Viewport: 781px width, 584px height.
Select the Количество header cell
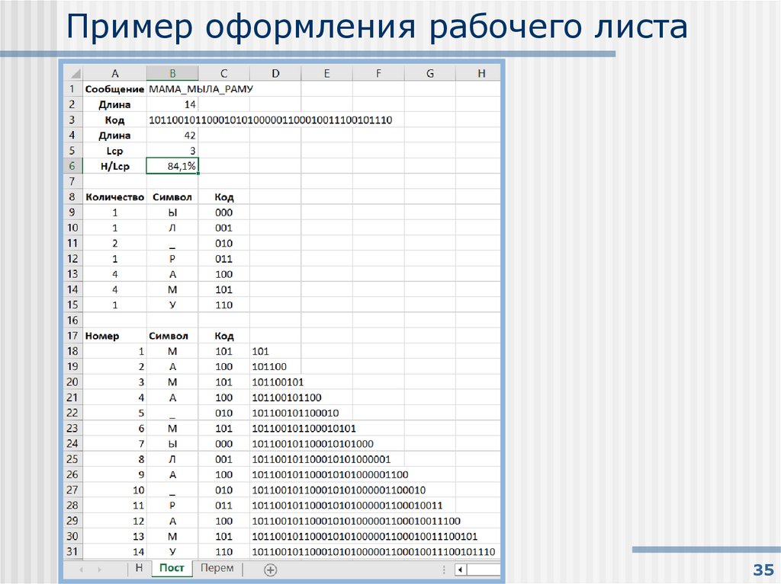(x=115, y=196)
